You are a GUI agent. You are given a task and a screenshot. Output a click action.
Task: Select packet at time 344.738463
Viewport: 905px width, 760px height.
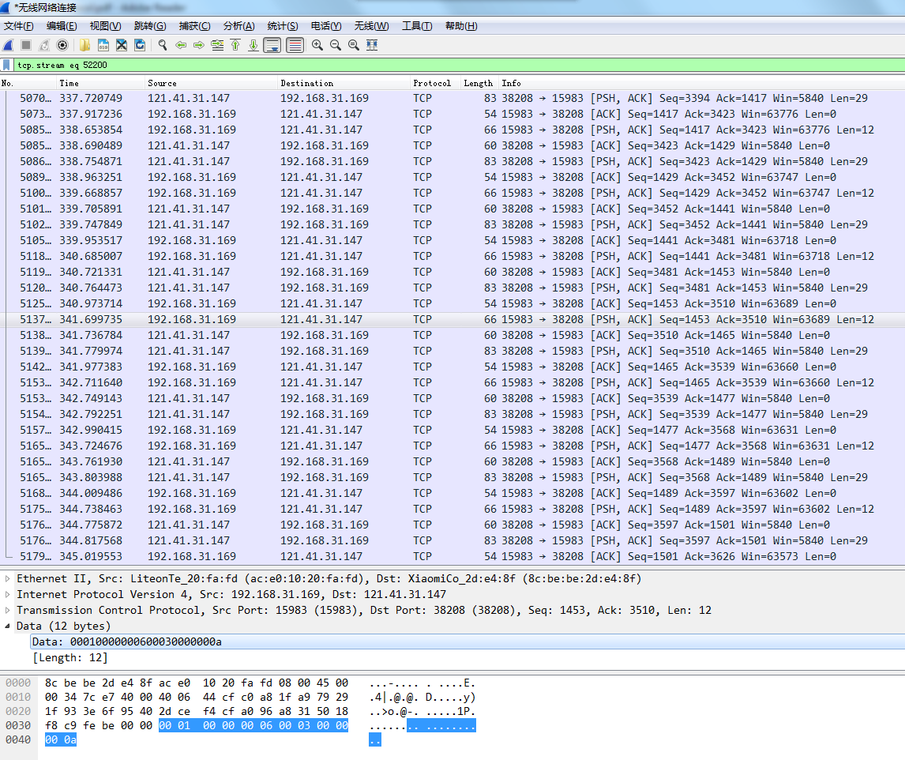452,509
